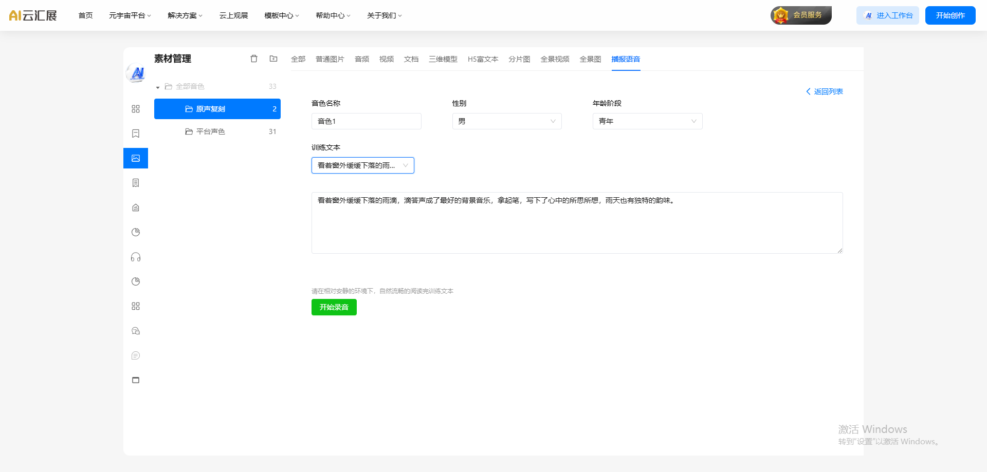Click the new folder icon
This screenshot has height=472, width=987.
click(x=273, y=59)
